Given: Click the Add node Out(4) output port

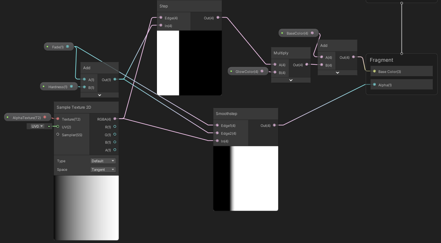Looking at the screenshot, I should click(353, 57).
